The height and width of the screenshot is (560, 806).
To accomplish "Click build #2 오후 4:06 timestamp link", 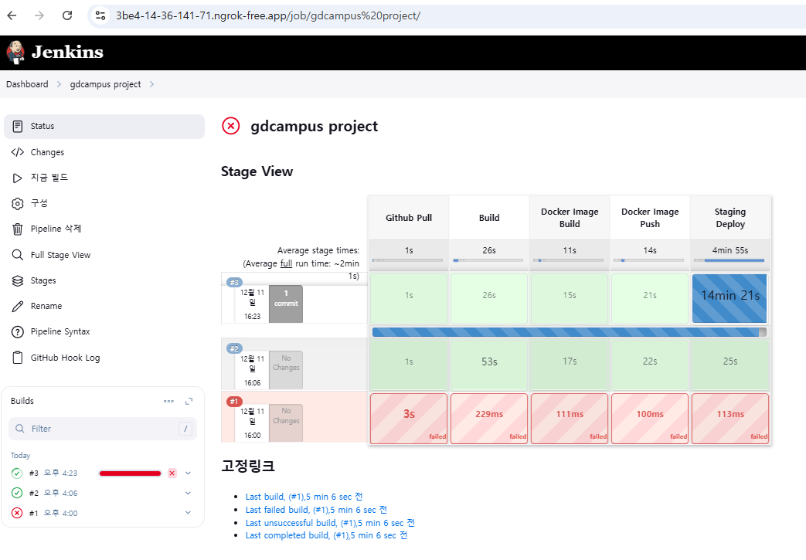I will point(60,494).
